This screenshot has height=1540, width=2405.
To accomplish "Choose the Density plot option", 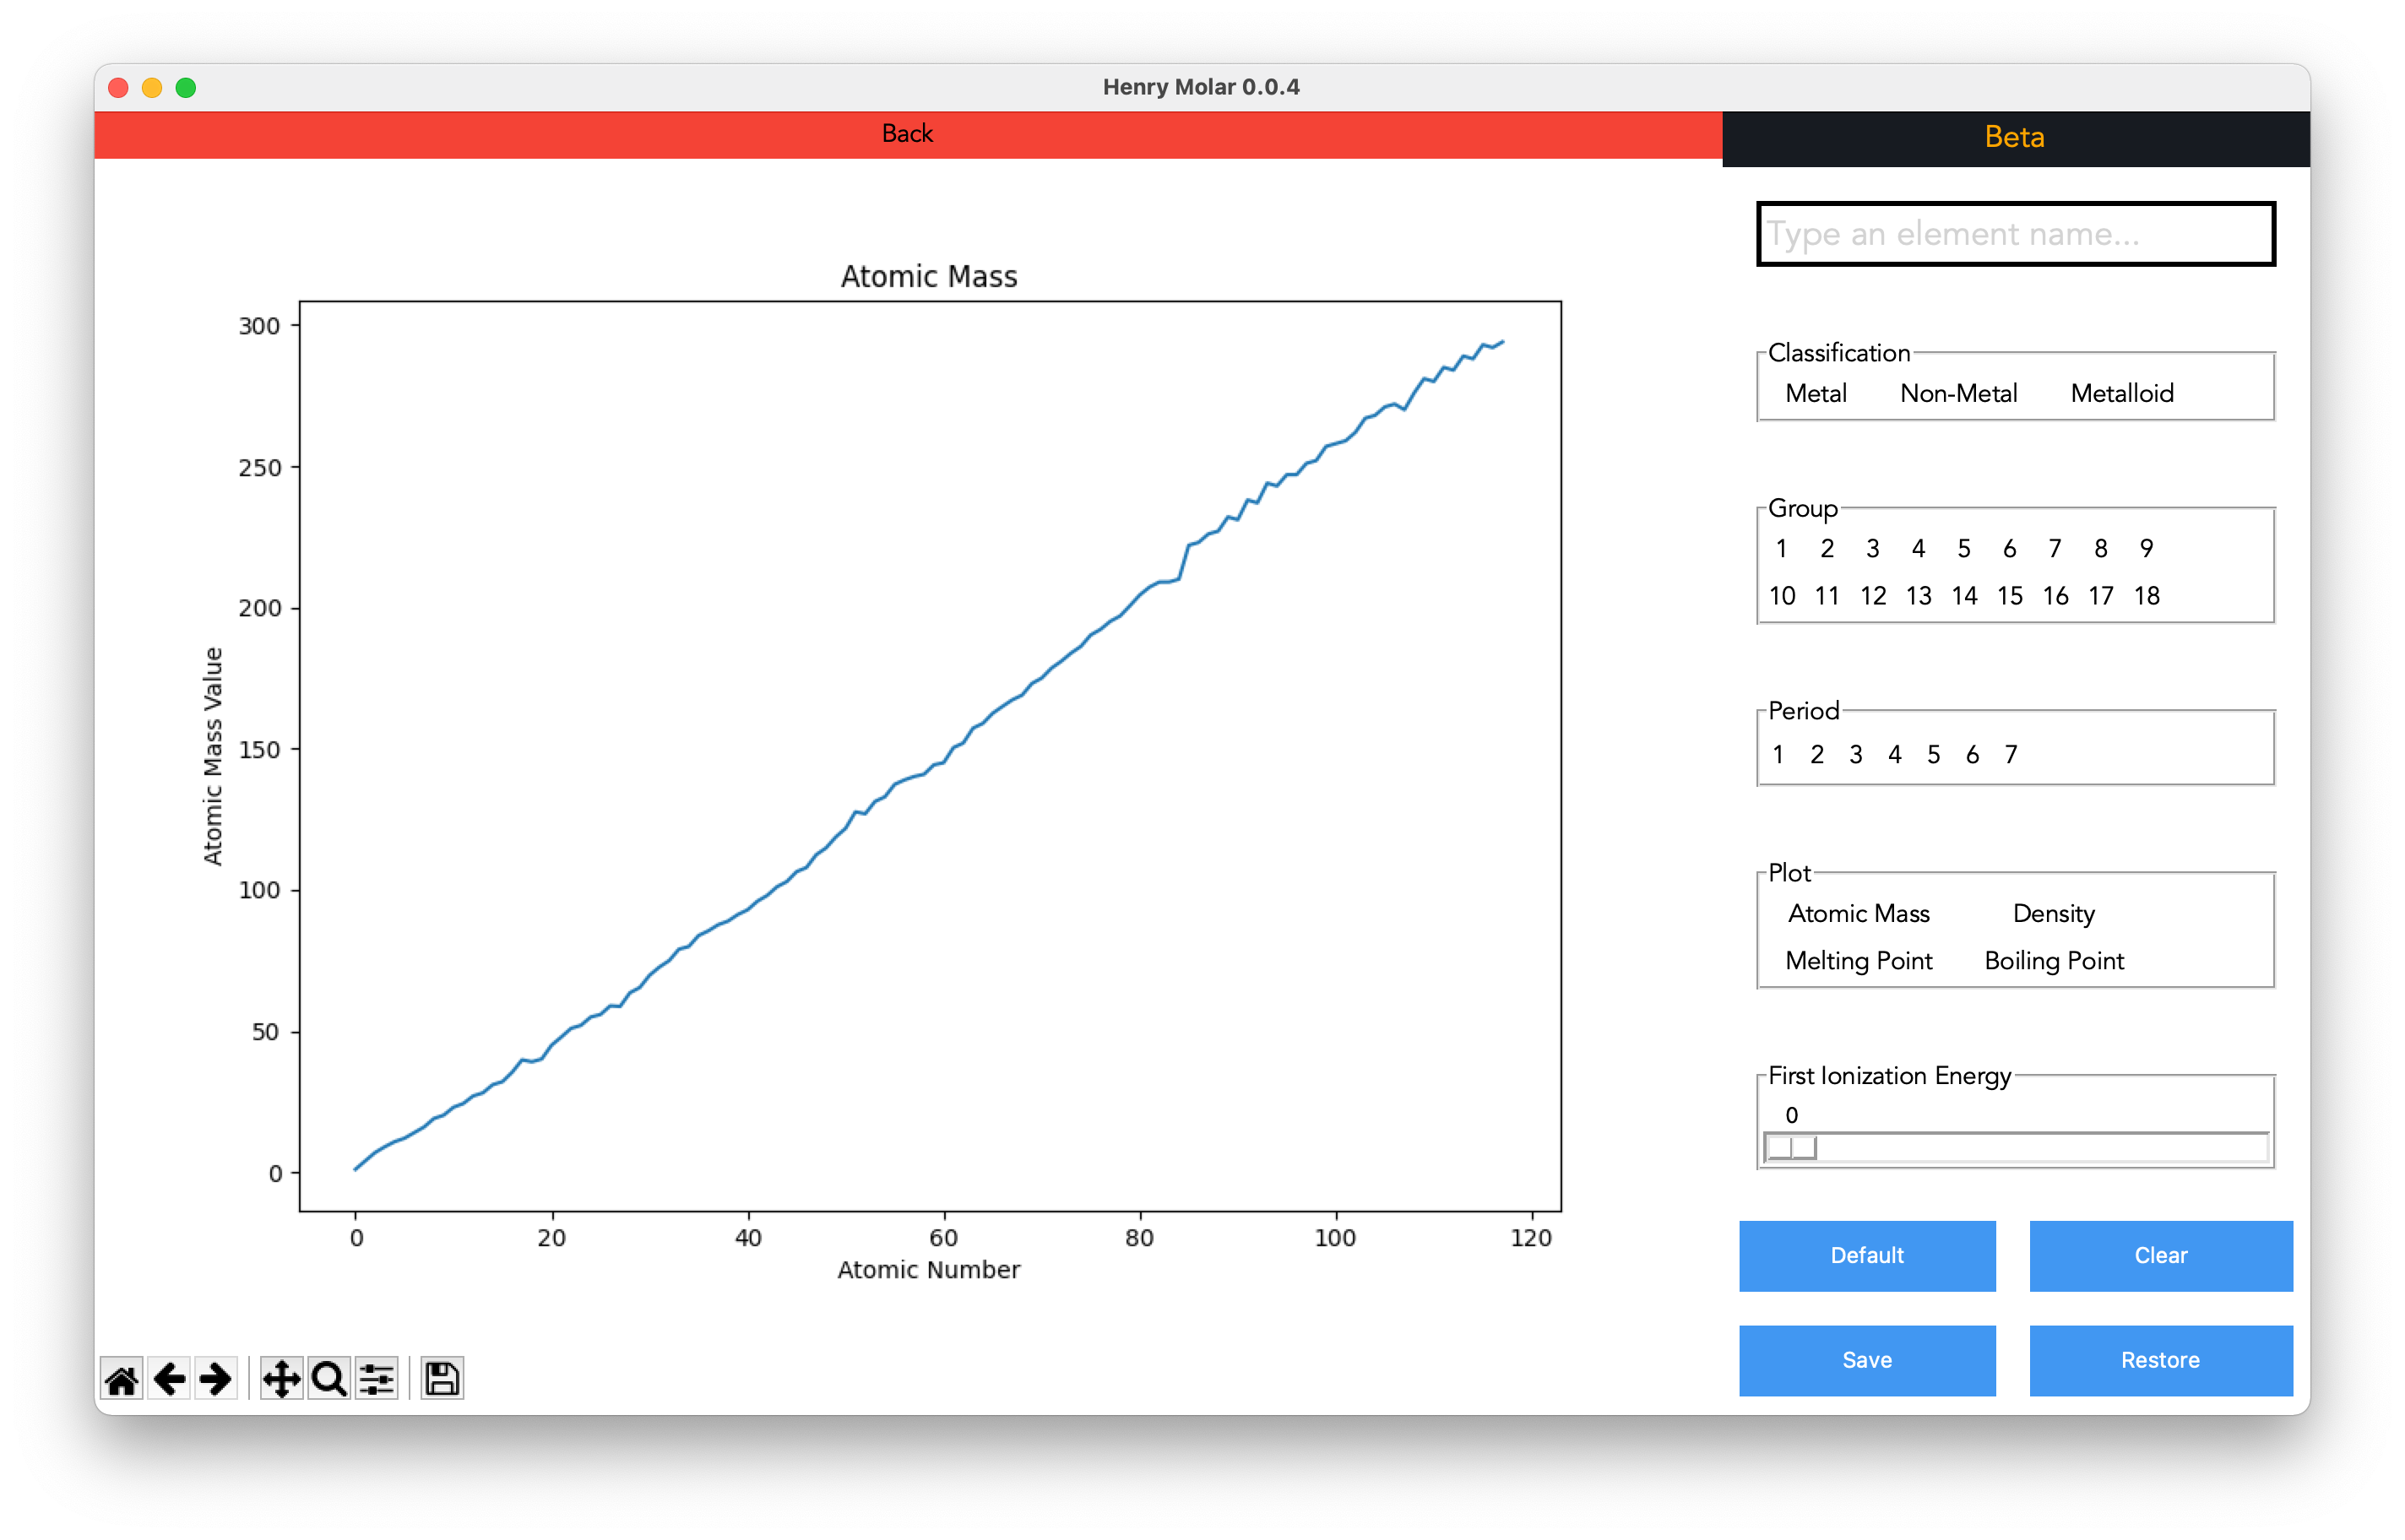I will (x=2053, y=913).
